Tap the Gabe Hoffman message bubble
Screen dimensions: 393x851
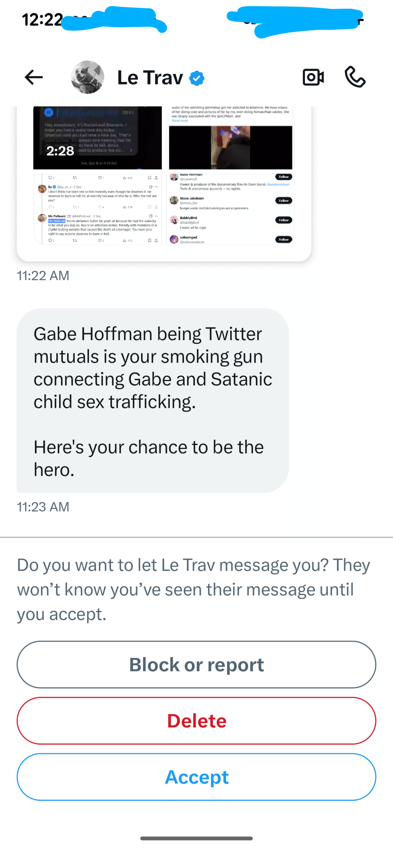153,400
